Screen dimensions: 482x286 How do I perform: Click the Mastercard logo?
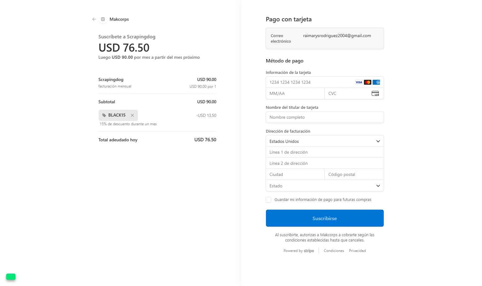[x=367, y=82]
